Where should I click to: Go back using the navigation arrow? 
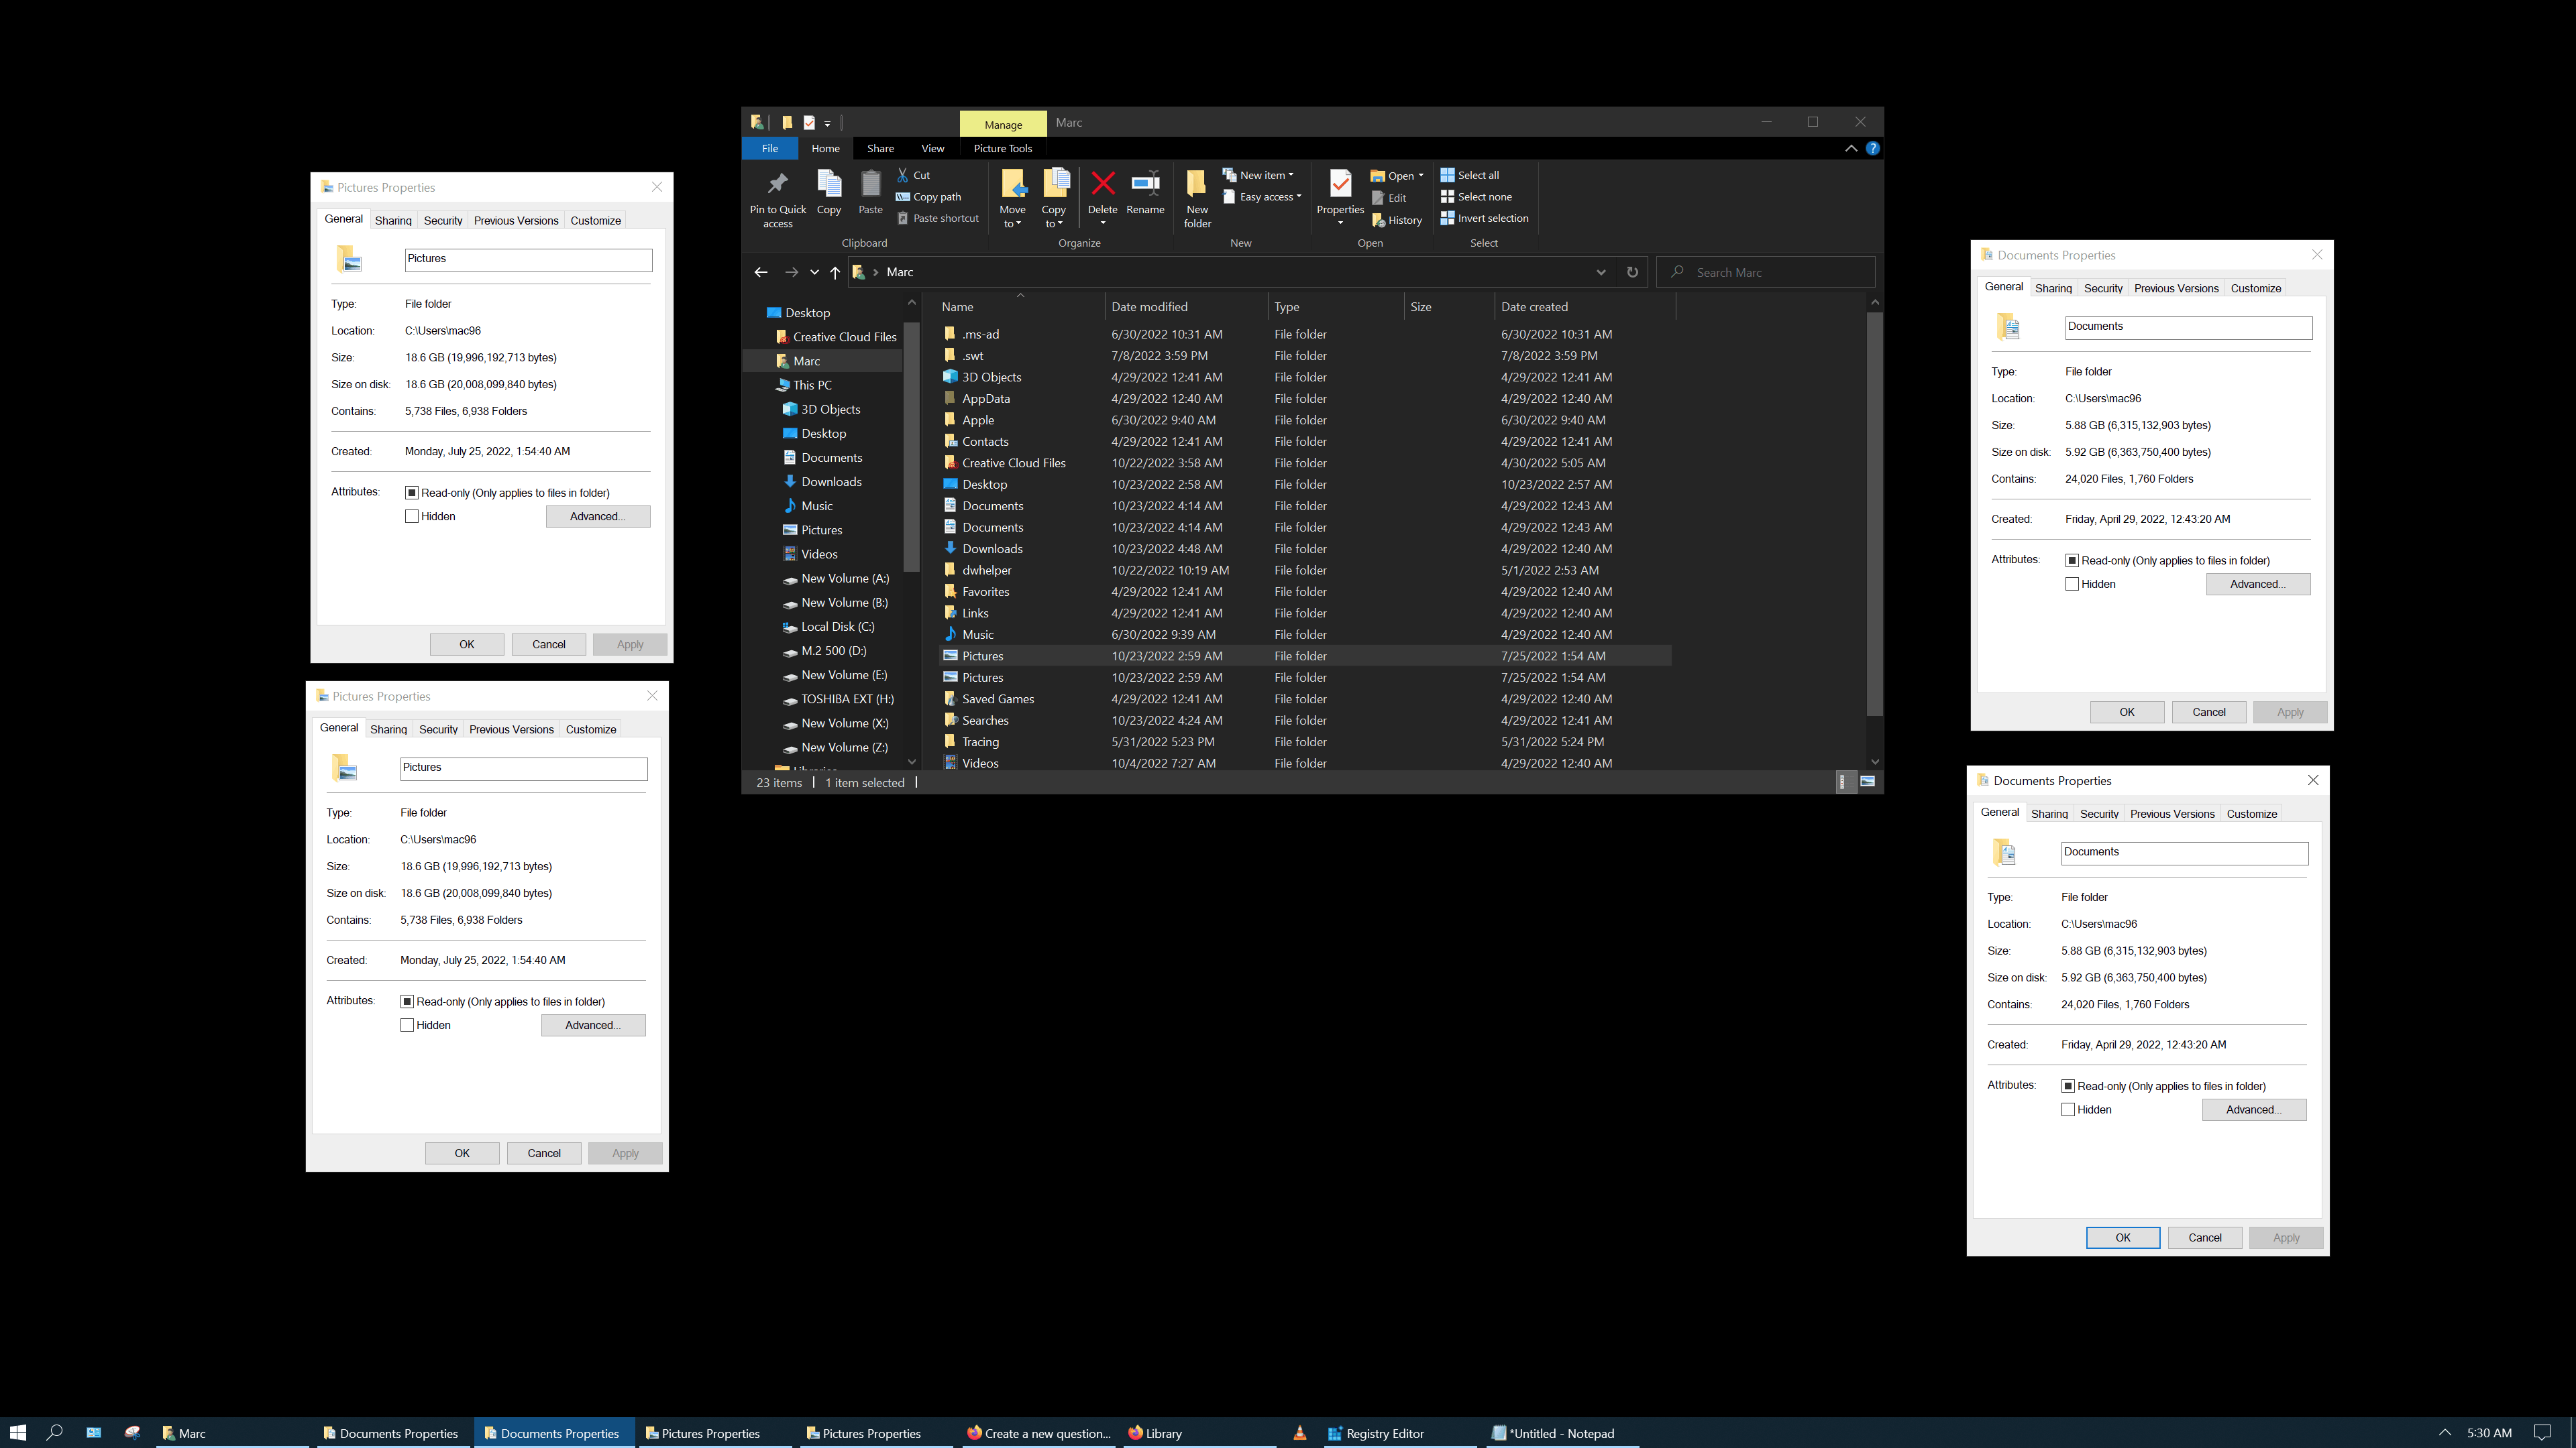point(760,271)
